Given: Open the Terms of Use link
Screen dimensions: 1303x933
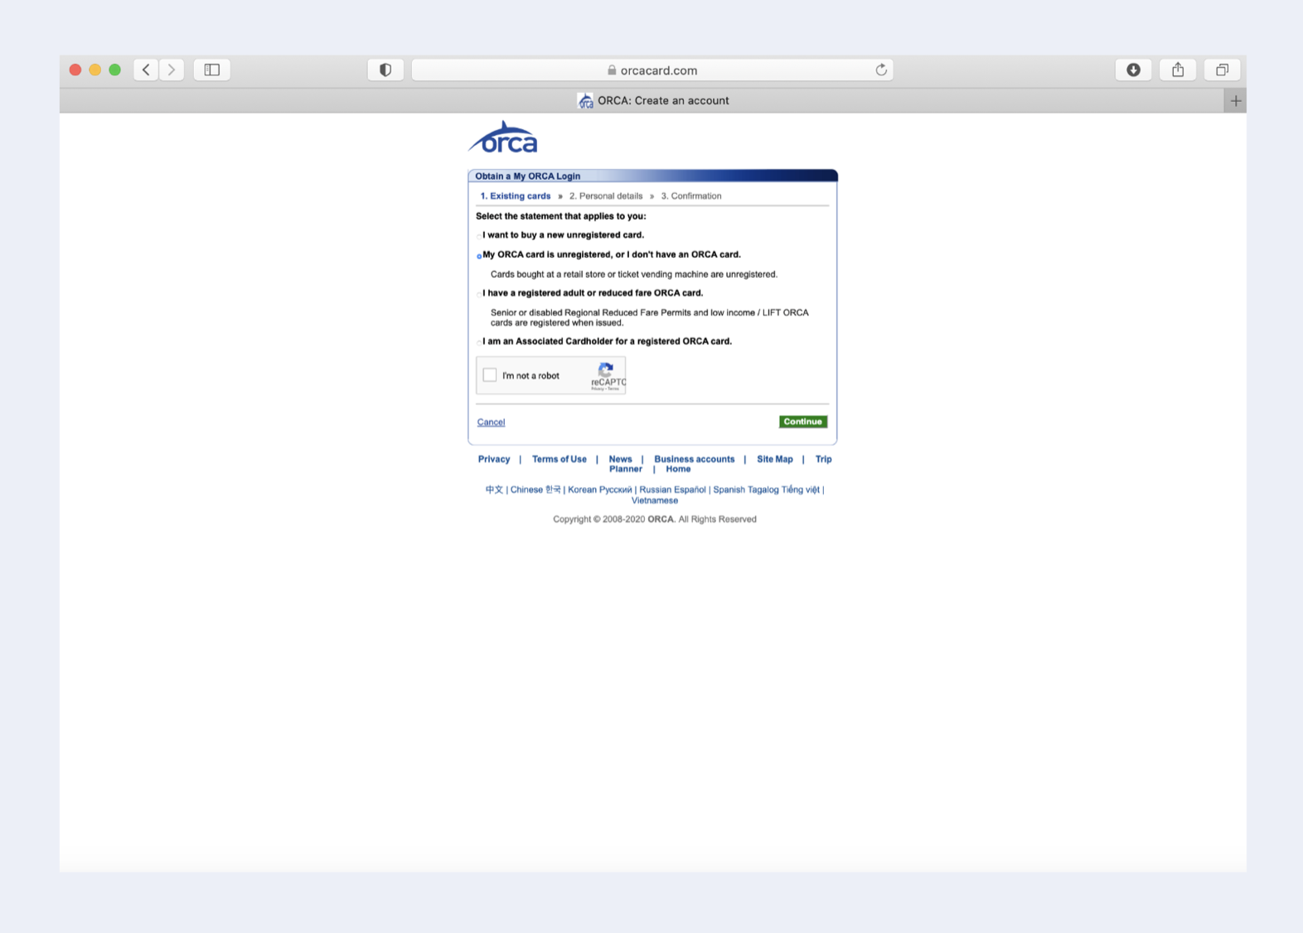Looking at the screenshot, I should (x=559, y=459).
